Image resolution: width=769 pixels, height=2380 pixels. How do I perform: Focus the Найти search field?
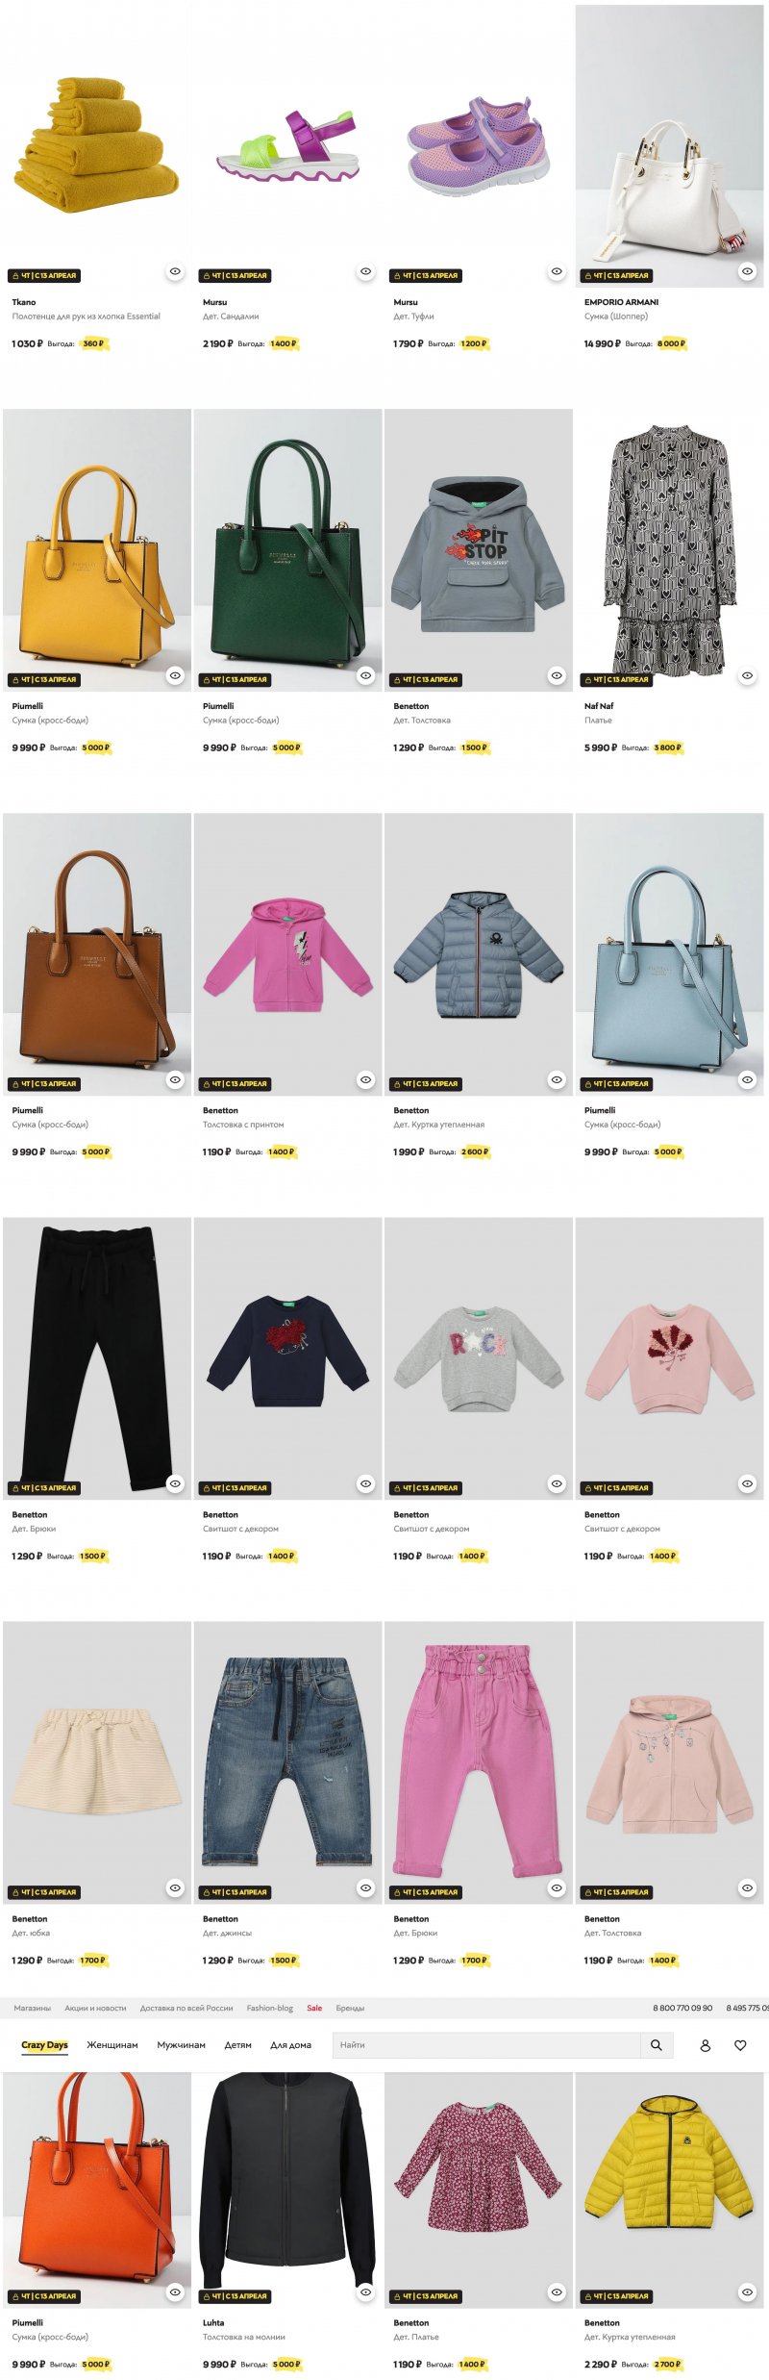[x=486, y=2045]
